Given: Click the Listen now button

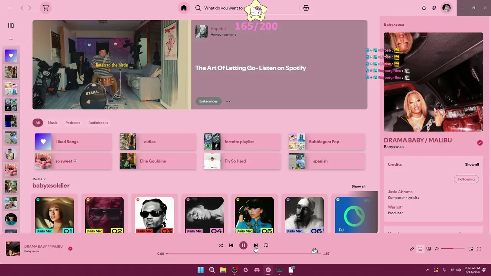Looking at the screenshot, I should (208, 101).
